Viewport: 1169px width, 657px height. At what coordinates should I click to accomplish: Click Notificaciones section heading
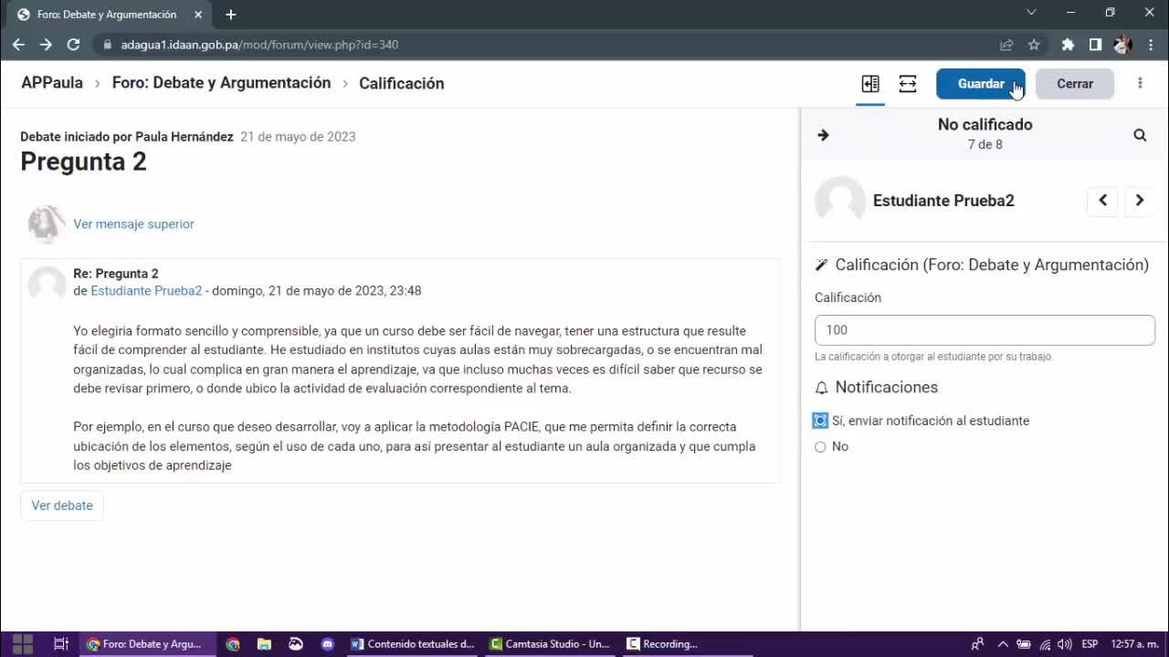tap(886, 388)
